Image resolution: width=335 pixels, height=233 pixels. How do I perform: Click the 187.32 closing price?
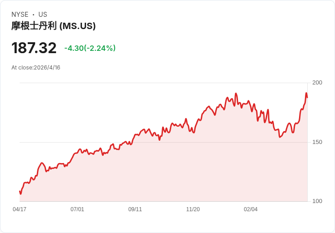click(34, 48)
